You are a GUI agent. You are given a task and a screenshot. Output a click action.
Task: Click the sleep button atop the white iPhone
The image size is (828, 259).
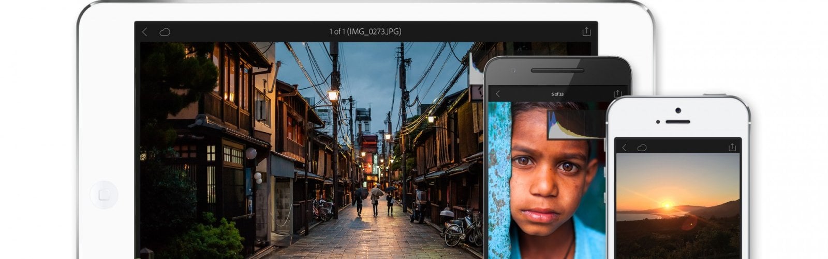pyautogui.click(x=715, y=95)
